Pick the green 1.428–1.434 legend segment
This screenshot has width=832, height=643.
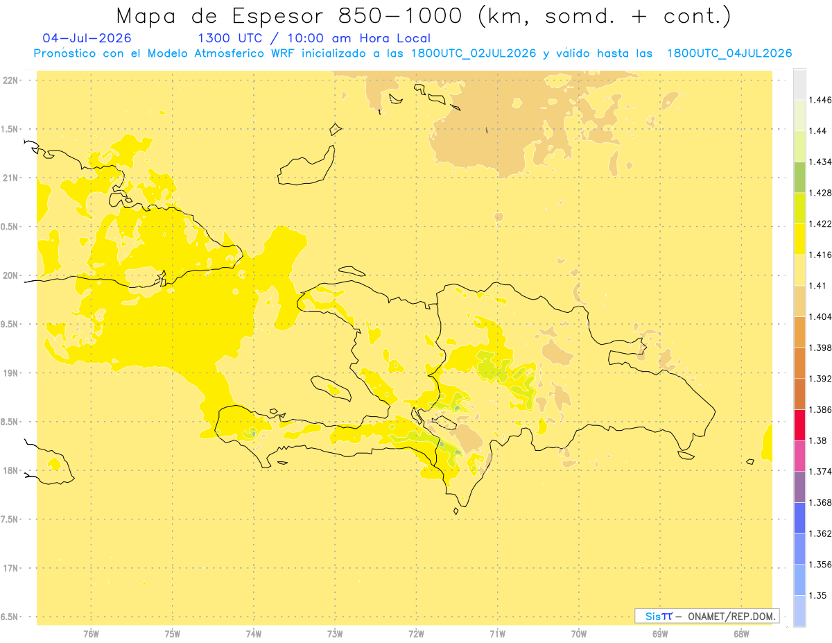click(x=799, y=177)
